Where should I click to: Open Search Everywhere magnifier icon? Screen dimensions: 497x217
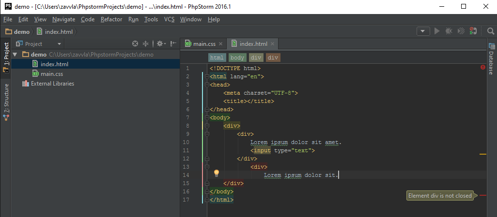pyautogui.click(x=490, y=31)
